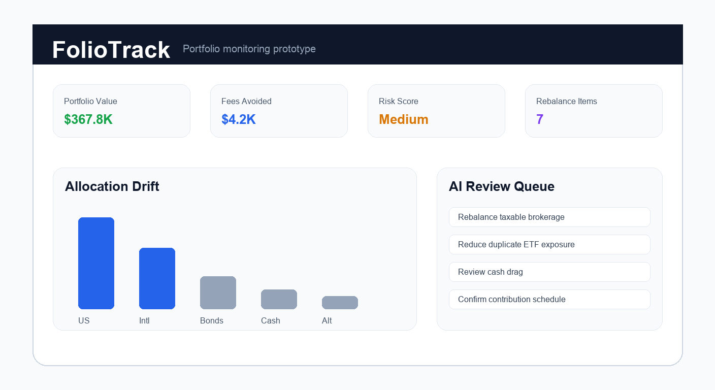
Task: Click the Allocation Drift heading
Action: pyautogui.click(x=112, y=186)
